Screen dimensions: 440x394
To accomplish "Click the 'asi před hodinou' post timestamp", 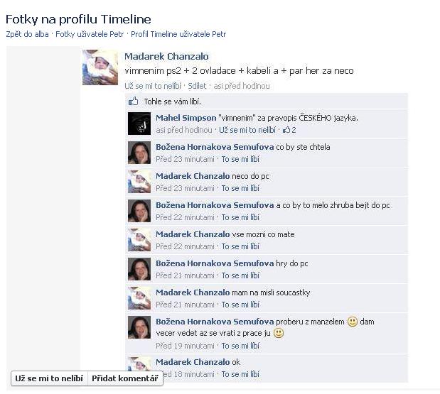I will 242,86.
